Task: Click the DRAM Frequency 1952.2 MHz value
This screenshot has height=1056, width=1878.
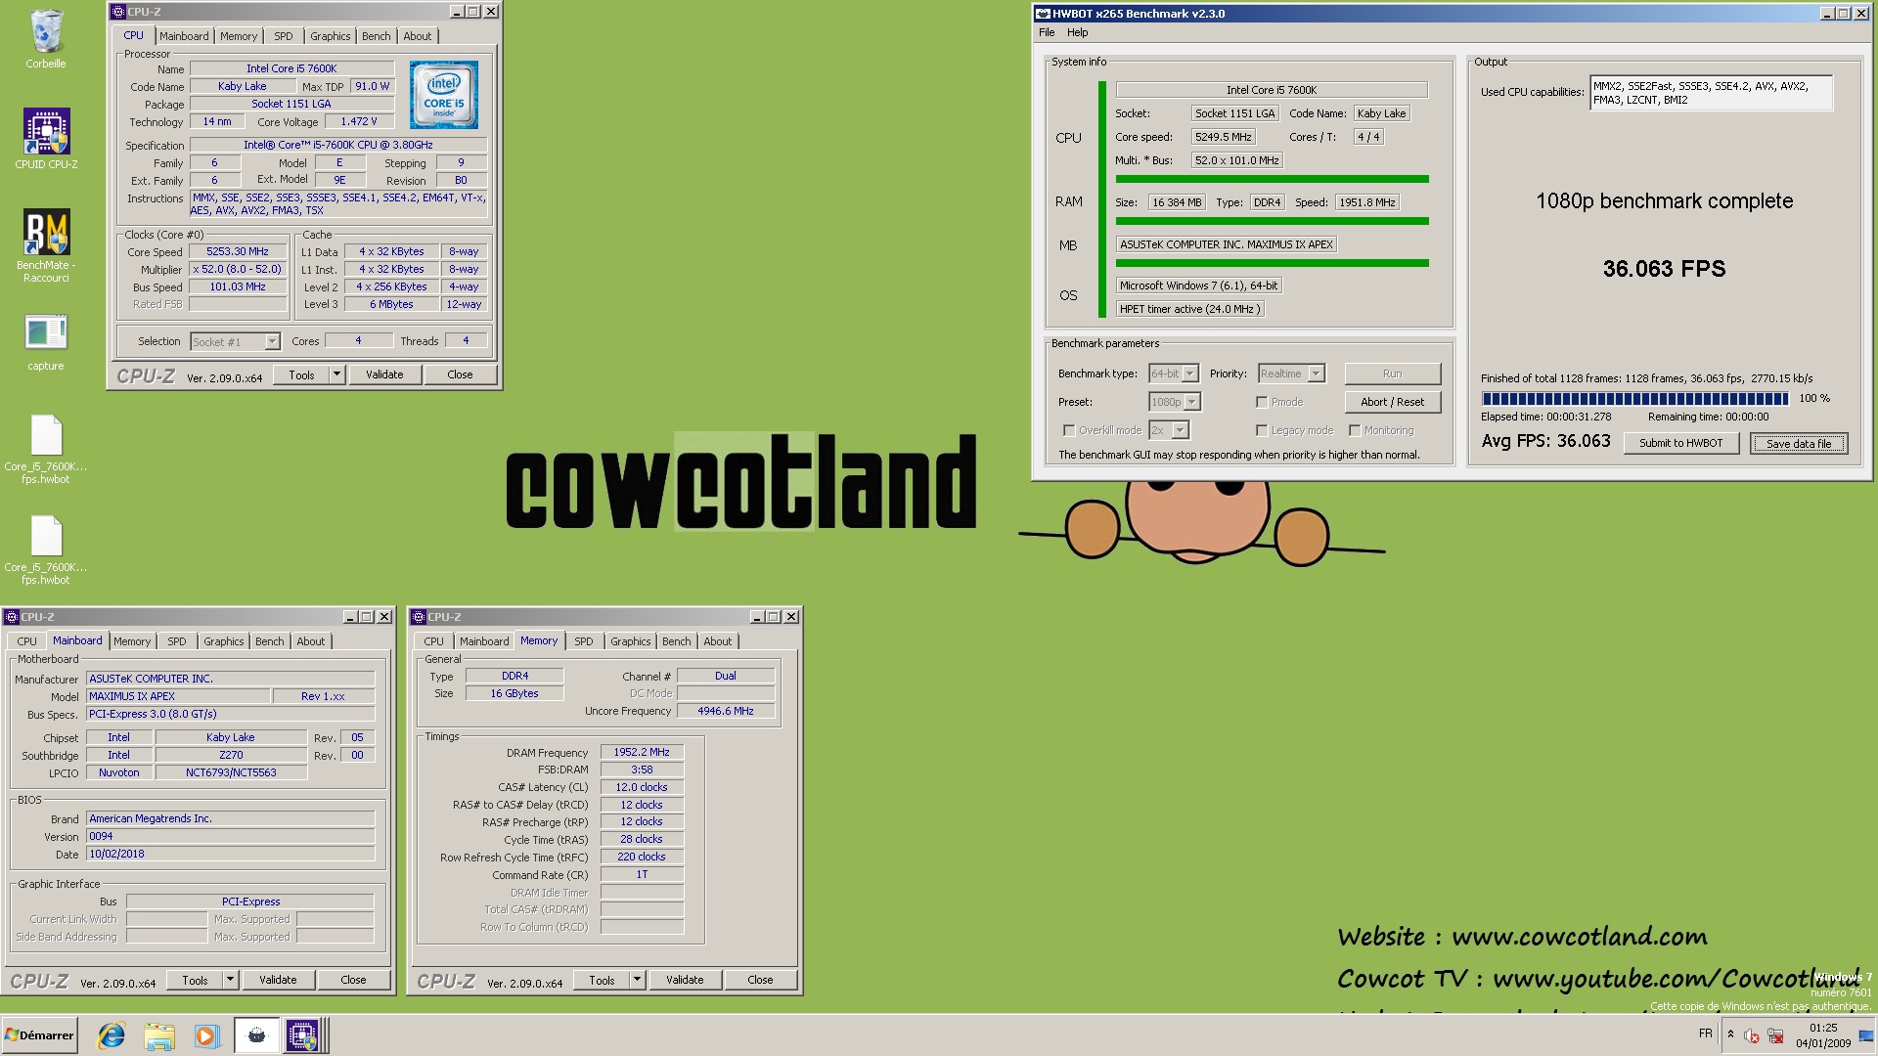Action: tap(642, 752)
